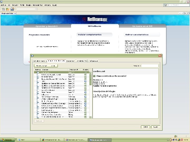Click the Ayuda button in plugin dialog
Screen dimensions: 190x142
tap(156, 127)
